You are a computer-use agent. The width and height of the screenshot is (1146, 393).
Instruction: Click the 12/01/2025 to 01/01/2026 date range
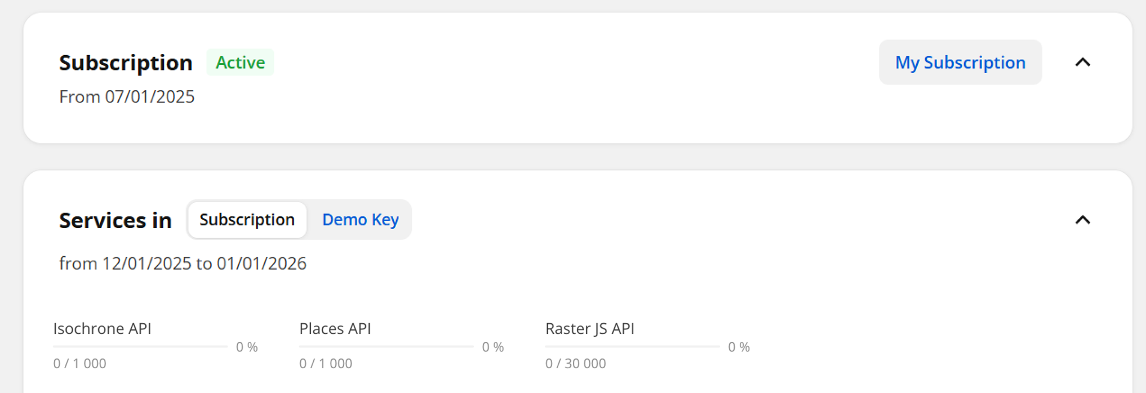[x=183, y=264]
